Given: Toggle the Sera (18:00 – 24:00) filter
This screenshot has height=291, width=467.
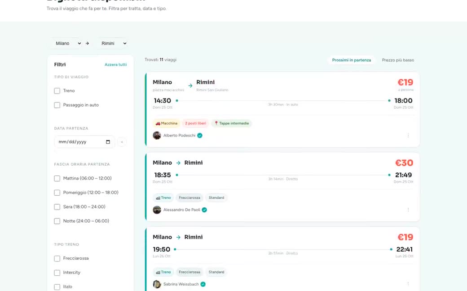Looking at the screenshot, I should click(57, 207).
